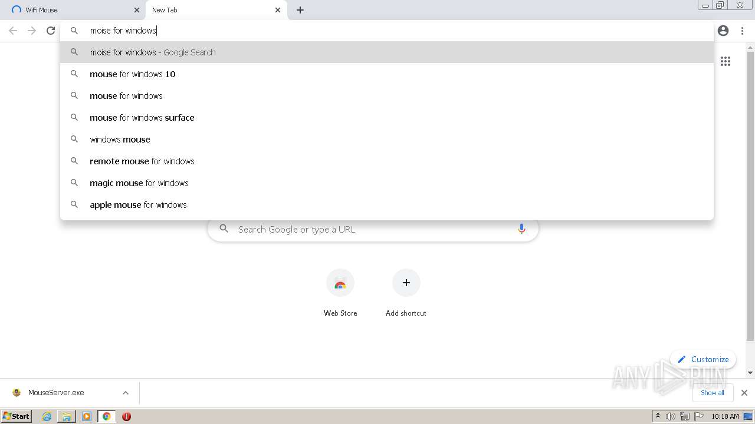Viewport: 755px width, 424px height.
Task: Open the downloaded MouseServer.exe file
Action: pos(56,392)
